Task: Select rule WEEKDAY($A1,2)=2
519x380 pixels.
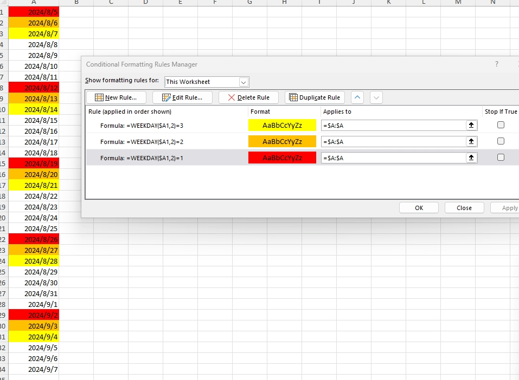Action: click(142, 142)
